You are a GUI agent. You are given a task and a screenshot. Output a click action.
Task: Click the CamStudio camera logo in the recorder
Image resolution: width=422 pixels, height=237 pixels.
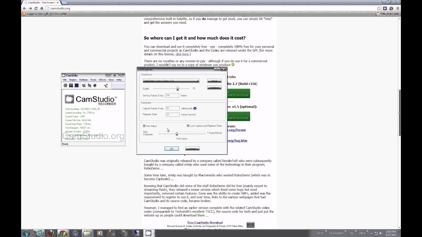point(69,99)
